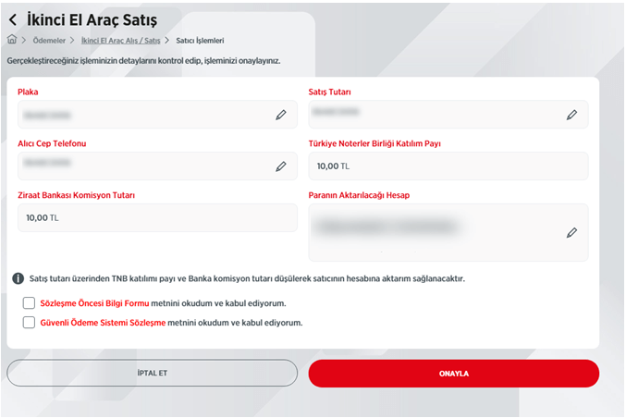Go back using the arrow beside İkinci El Araç Satış

point(13,19)
